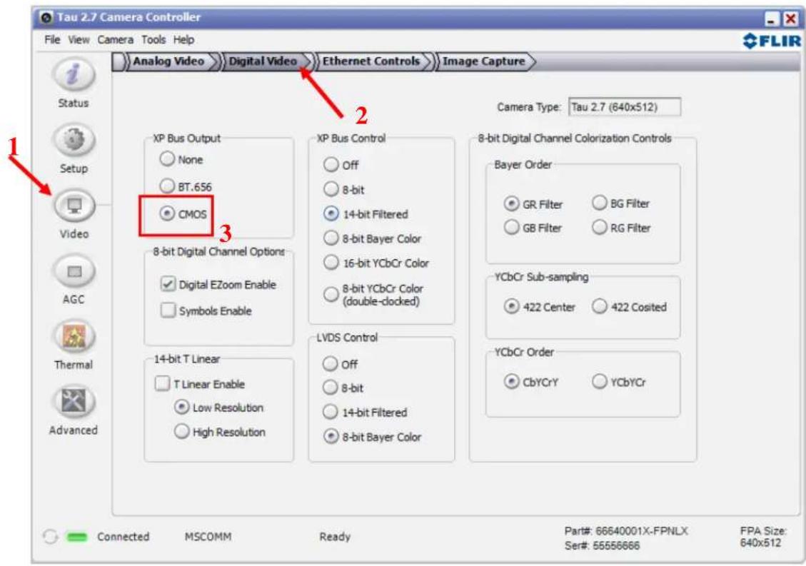Select Low Resolution T Linear option
806x566 pixels.
pyautogui.click(x=219, y=408)
